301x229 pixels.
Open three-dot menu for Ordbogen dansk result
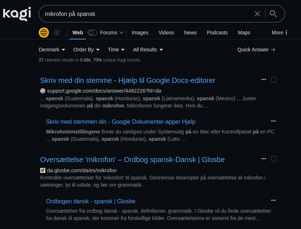(x=273, y=200)
